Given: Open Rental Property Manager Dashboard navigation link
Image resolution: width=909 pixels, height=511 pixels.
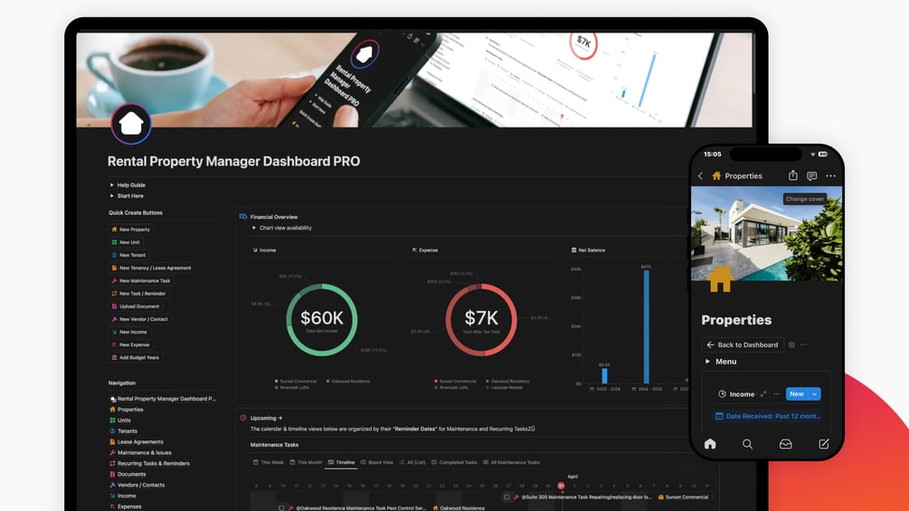Looking at the screenshot, I should click(x=163, y=399).
